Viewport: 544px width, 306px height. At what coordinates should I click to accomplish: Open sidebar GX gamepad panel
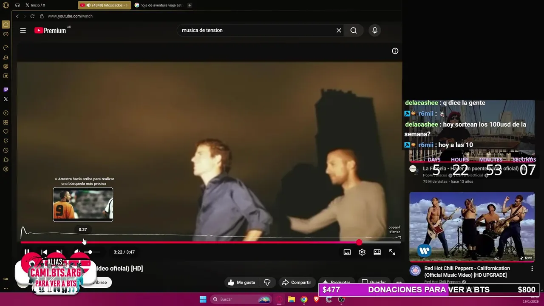coord(6,34)
